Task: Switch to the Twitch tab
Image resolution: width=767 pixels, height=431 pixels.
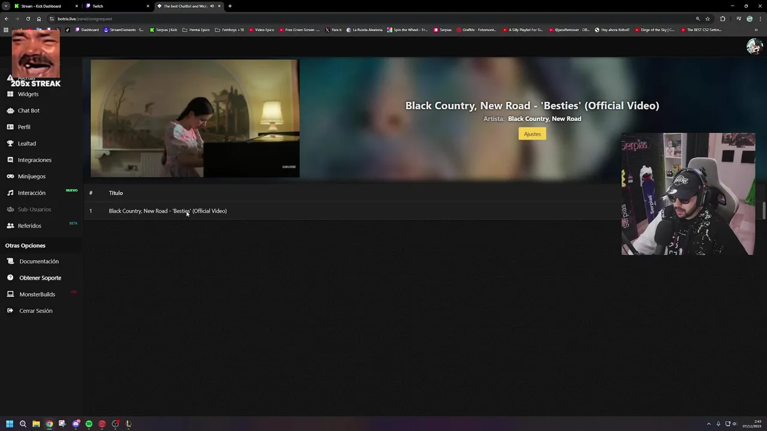Action: click(117, 6)
